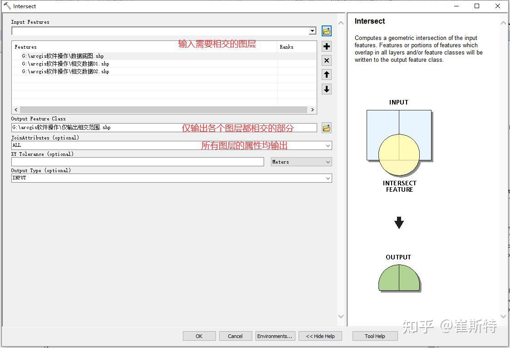The height and width of the screenshot is (348, 510).
Task: Click inside the XY Tolerance input field
Action: click(136, 162)
